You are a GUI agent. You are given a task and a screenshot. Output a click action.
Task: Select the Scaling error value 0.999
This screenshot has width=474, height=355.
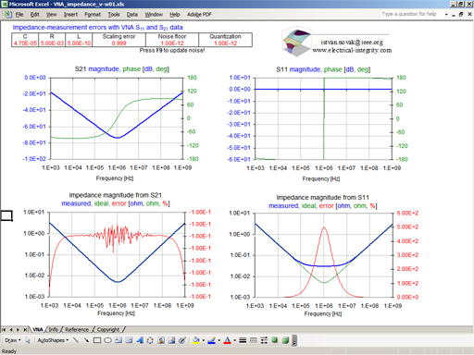click(x=118, y=43)
